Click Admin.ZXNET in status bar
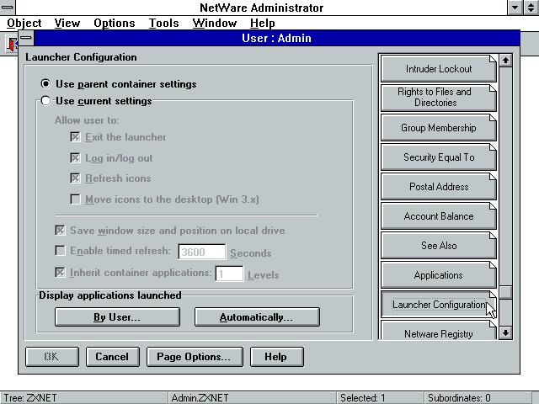Screen dimensions: 539x404 200,398
